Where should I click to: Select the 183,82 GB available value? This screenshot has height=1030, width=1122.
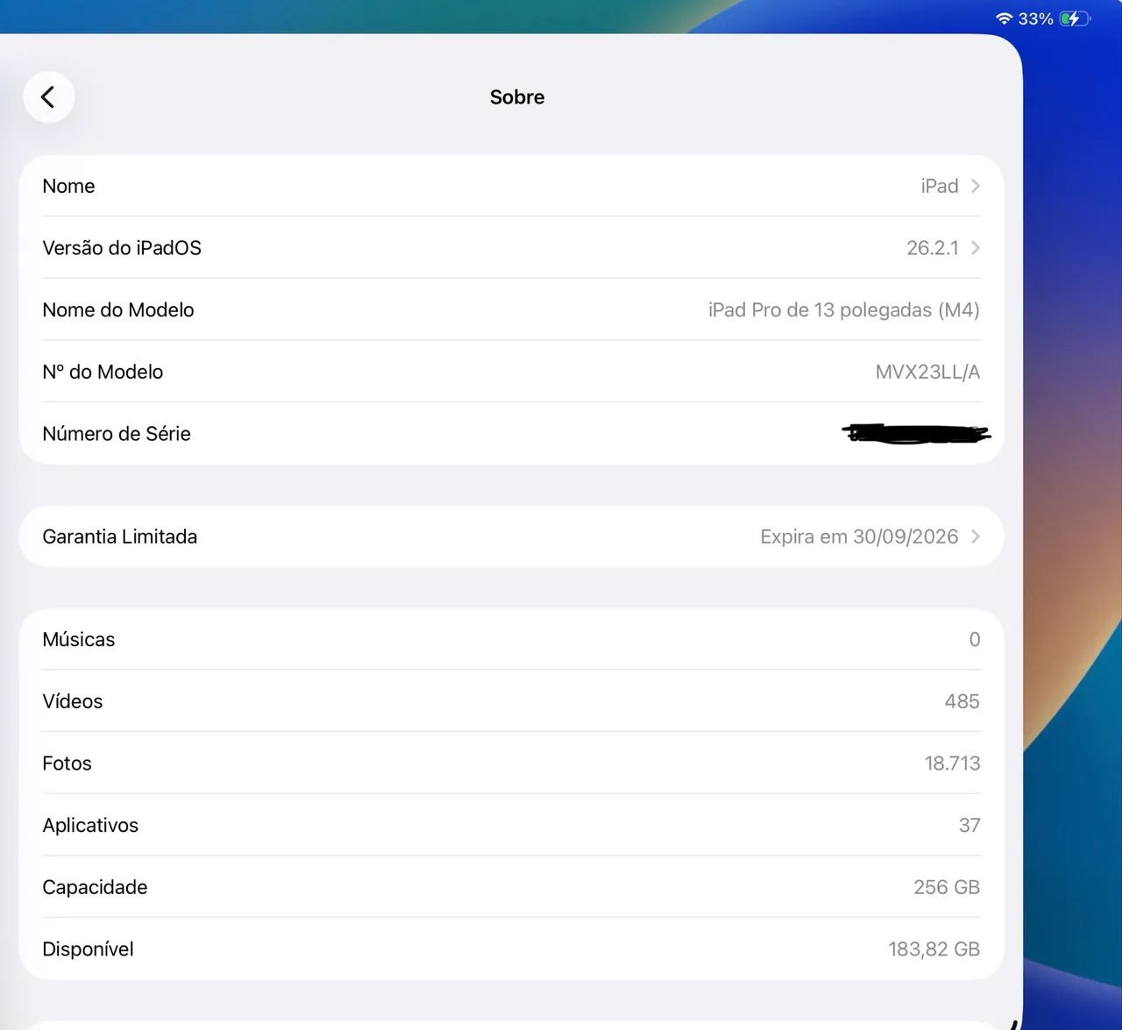tap(934, 949)
